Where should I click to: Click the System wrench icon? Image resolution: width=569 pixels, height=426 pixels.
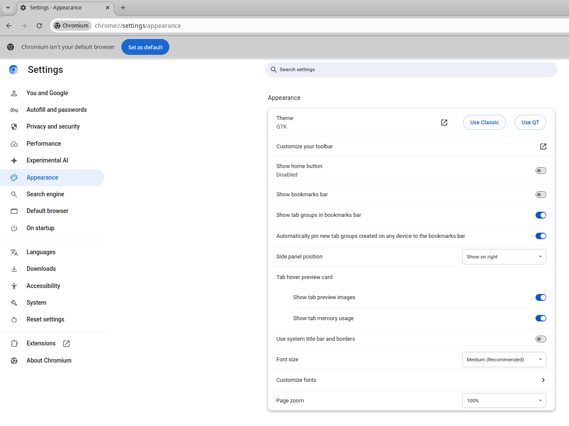(14, 303)
